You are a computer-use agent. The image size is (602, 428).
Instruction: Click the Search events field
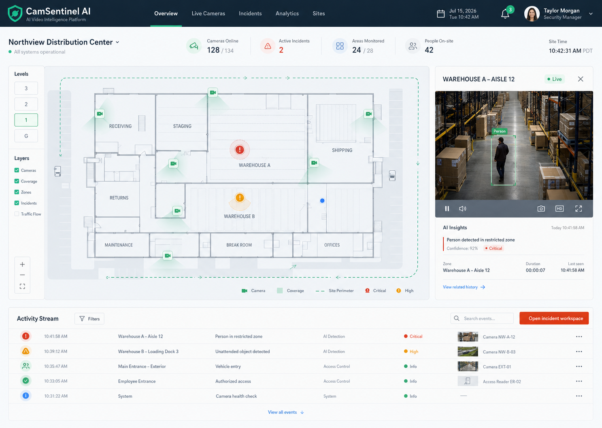click(x=482, y=318)
